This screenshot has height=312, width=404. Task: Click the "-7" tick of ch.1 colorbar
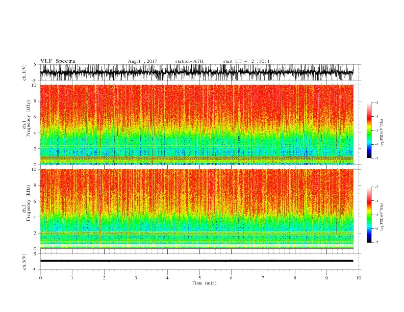pyautogui.click(x=376, y=159)
